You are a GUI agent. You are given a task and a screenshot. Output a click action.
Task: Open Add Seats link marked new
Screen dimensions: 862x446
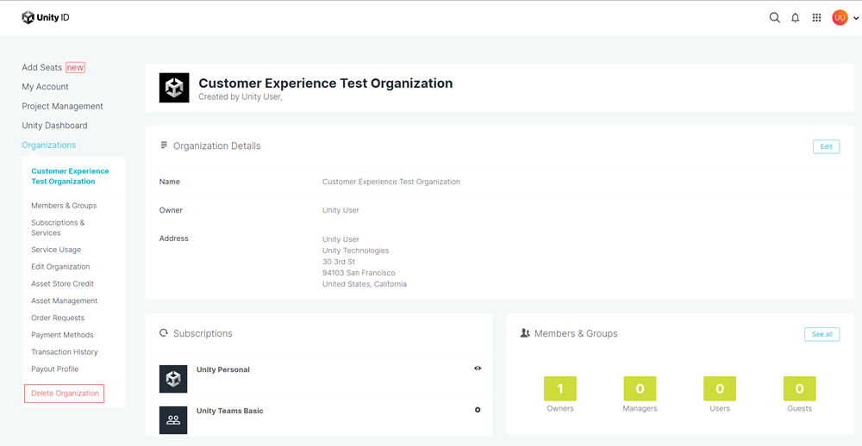tap(42, 67)
